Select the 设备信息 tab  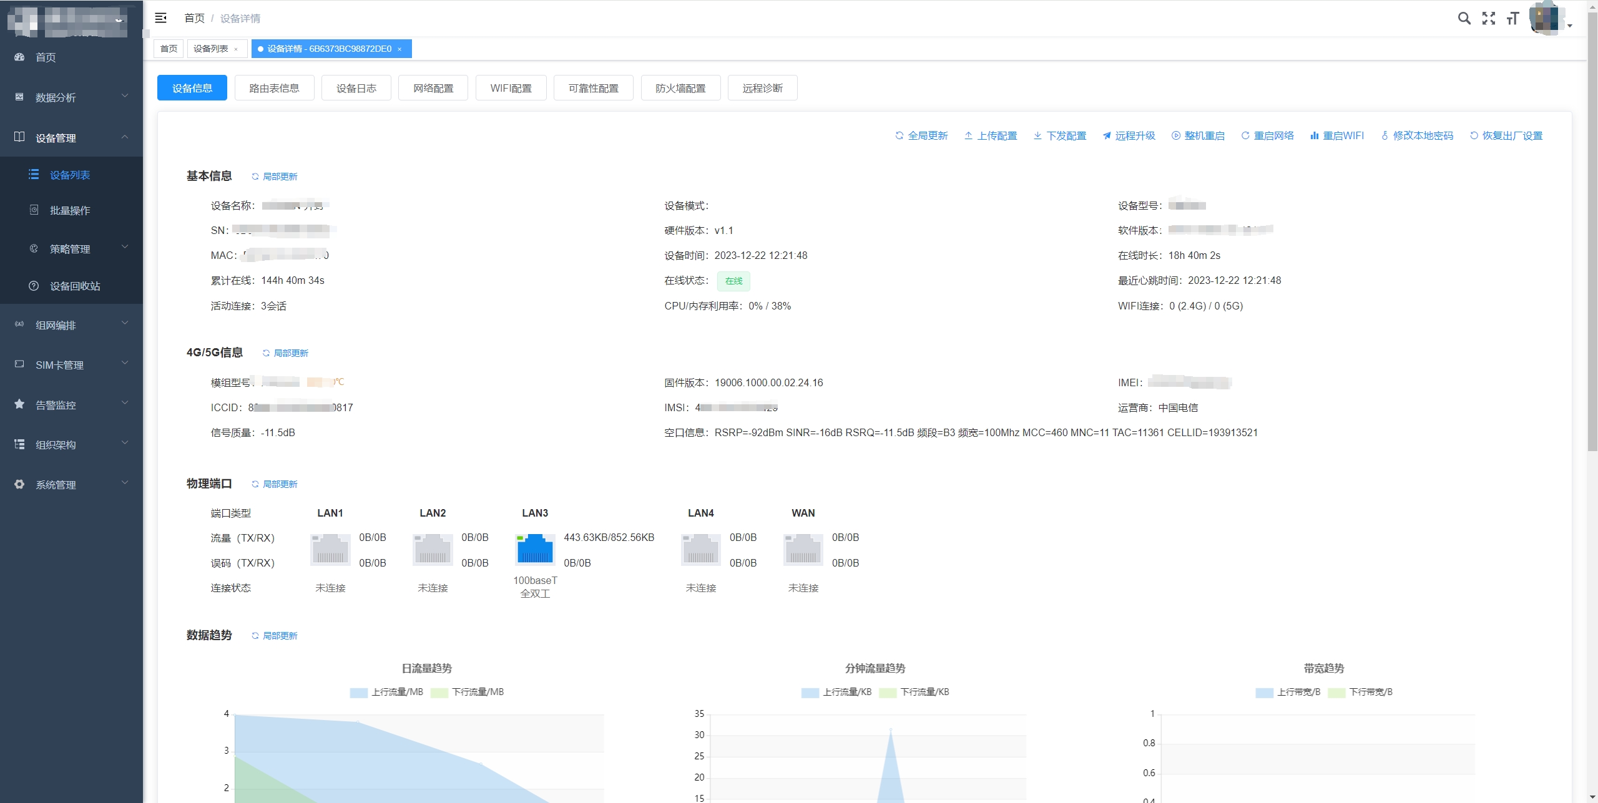tap(192, 88)
